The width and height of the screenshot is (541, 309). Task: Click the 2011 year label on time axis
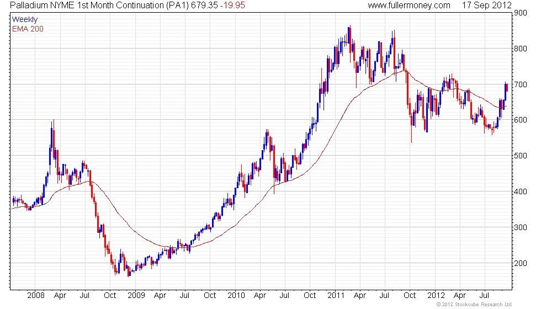tap(336, 296)
